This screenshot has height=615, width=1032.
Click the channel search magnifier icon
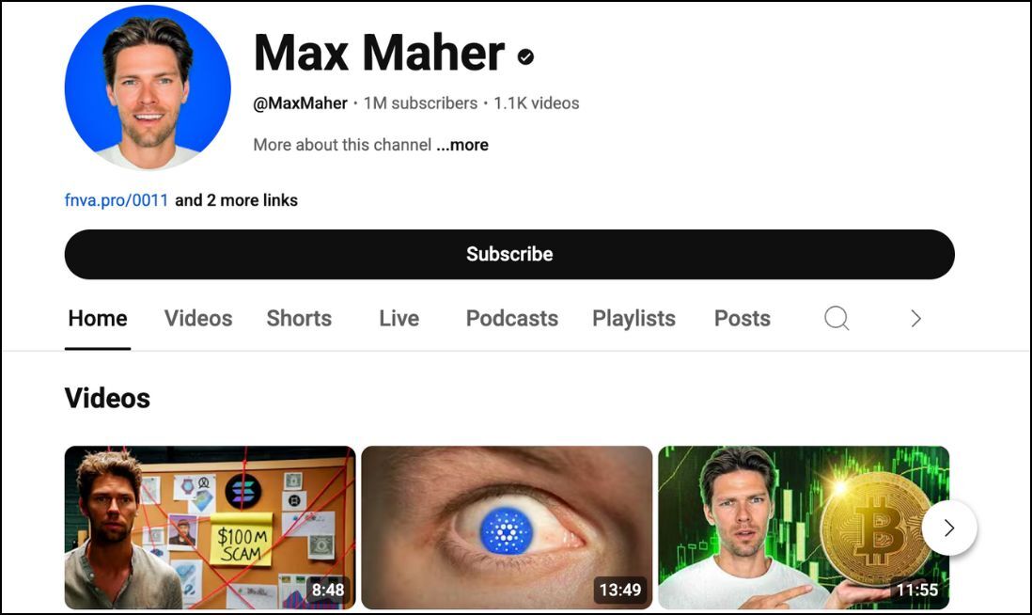pos(837,319)
